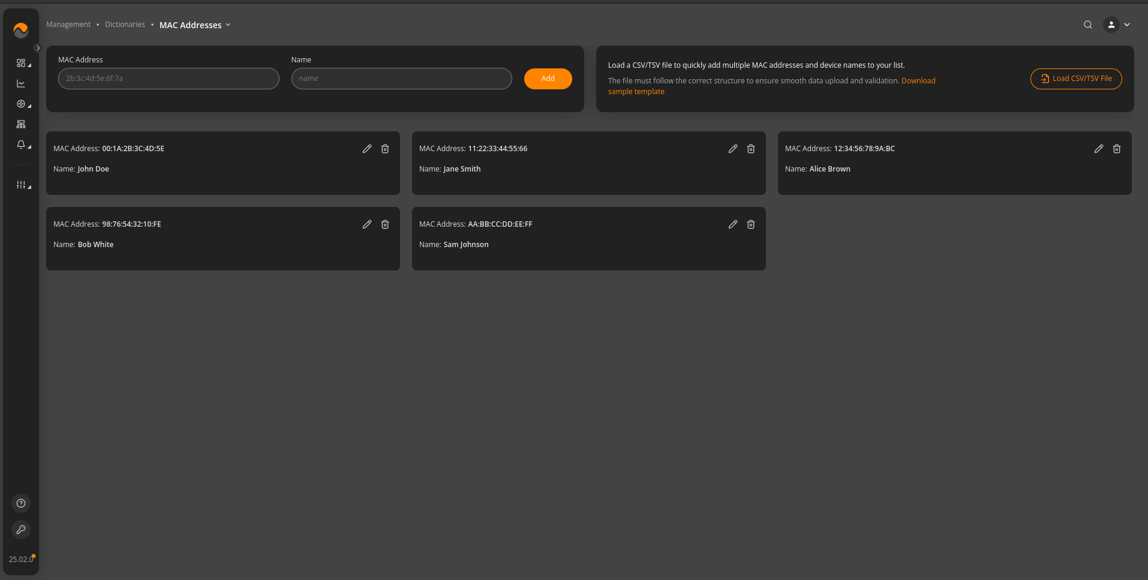Open the MAC Addresses breadcrumb dropdown

click(195, 25)
